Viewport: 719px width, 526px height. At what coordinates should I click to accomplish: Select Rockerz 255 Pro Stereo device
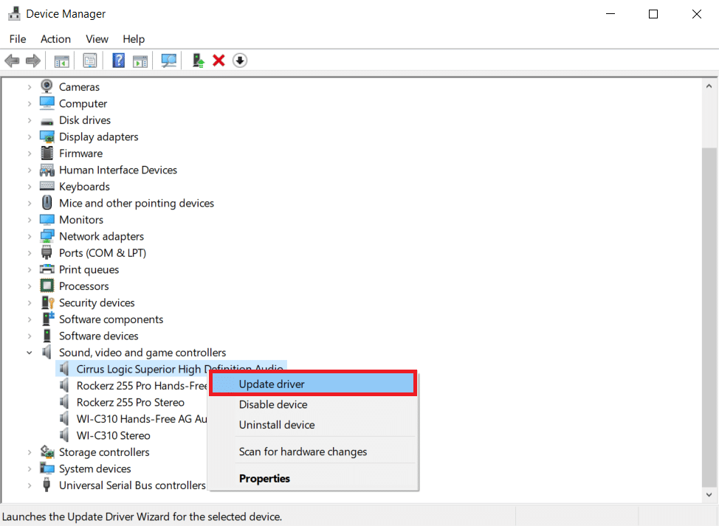point(130,402)
